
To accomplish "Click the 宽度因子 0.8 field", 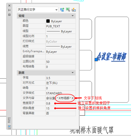I will tap(61, 103).
